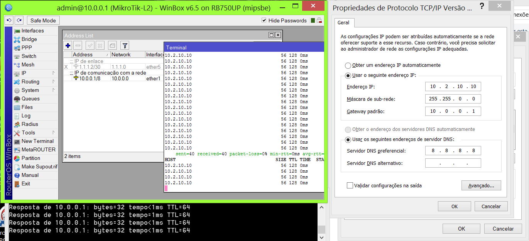The height and width of the screenshot is (241, 529).
Task: Click the Redo arrow in WinBox toolbar
Action: pos(19,20)
